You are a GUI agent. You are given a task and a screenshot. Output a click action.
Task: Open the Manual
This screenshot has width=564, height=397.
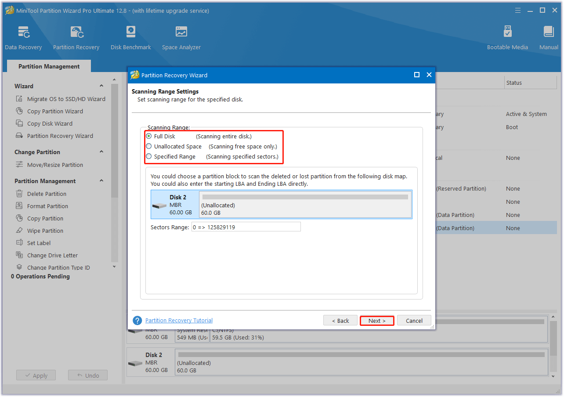[x=549, y=38]
